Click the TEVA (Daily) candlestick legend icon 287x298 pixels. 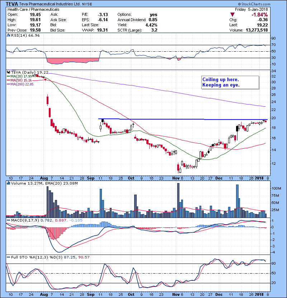tap(8, 73)
